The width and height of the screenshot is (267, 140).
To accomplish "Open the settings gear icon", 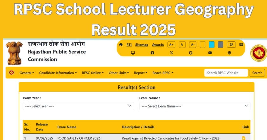I will pyautogui.click(x=231, y=45).
